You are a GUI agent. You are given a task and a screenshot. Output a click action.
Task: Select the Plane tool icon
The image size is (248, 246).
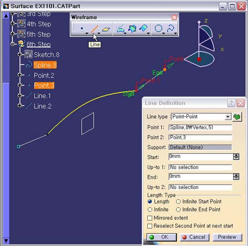click(106, 29)
